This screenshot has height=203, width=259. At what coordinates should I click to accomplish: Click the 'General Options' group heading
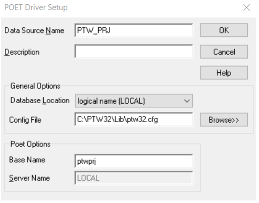pos(35,86)
